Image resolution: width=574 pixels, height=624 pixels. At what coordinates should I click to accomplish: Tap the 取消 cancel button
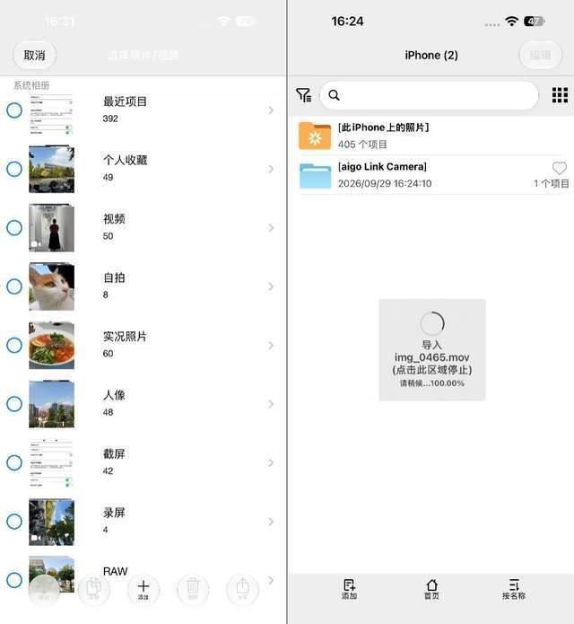point(35,56)
